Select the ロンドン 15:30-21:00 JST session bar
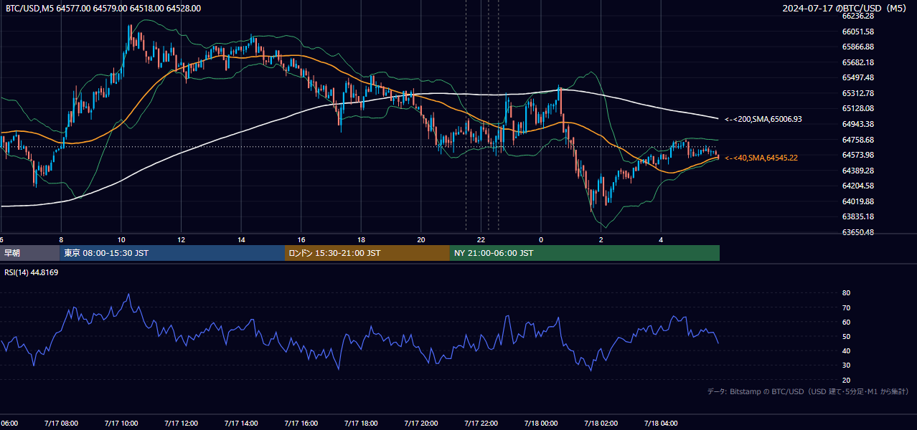The height and width of the screenshot is (430, 917). [x=367, y=253]
